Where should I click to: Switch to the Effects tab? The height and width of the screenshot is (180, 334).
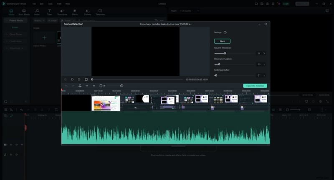[x=75, y=12]
